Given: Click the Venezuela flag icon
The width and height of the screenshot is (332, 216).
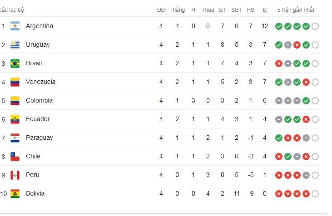Looking at the screenshot, I should point(15,82).
